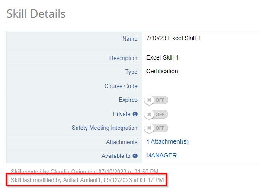Click the Skill last modified by line
The image size is (260, 188).
87,179
